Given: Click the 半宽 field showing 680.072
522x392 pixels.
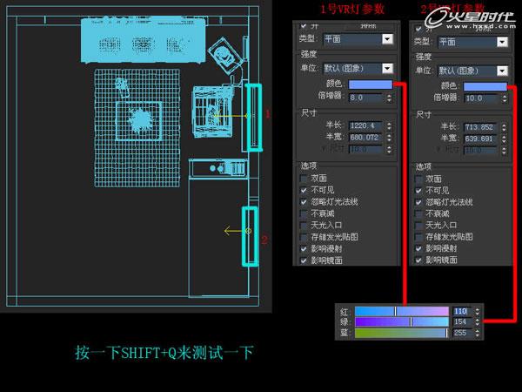Looking at the screenshot, I should coord(366,138).
